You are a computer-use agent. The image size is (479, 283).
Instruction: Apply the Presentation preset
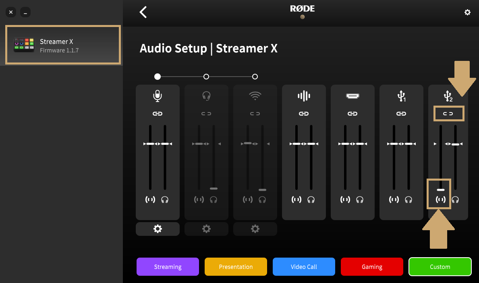(x=236, y=267)
